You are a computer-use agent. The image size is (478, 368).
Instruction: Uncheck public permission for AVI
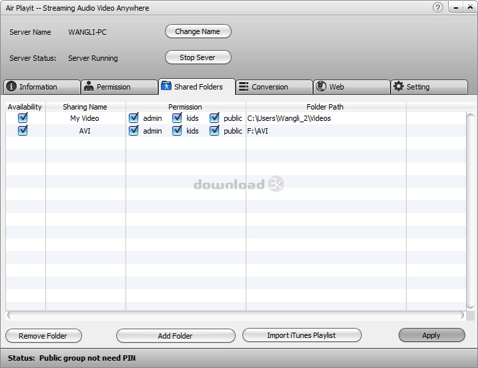214,130
